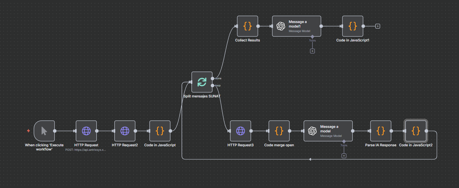Select the highlighted 'Code in JavaScript2' node
459x188 pixels.
416,131
